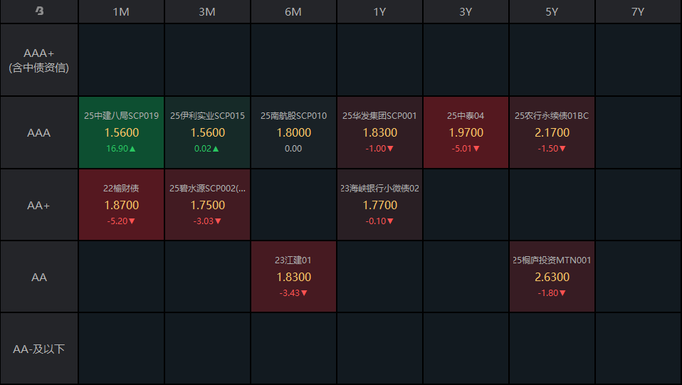Select the 1Y tenor column header
Viewport: 682px width, 385px height.
tap(379, 12)
